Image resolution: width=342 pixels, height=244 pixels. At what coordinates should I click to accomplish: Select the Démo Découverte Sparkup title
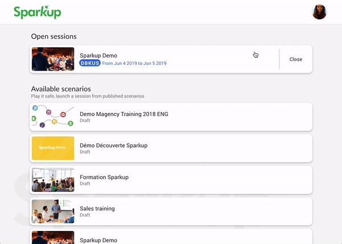pos(113,146)
